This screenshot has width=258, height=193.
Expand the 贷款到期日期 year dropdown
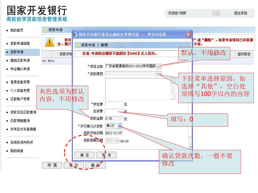(x=116, y=140)
